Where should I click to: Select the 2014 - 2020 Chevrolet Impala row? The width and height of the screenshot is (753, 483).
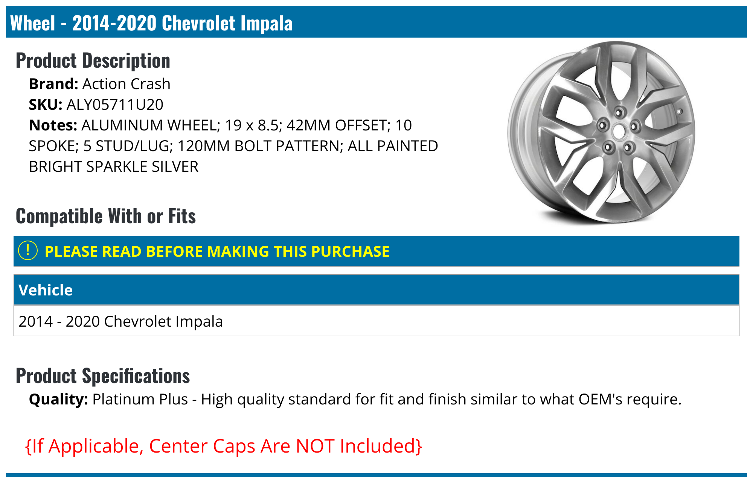click(120, 321)
